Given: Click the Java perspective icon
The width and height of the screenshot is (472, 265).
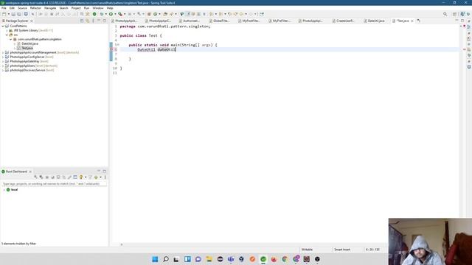Looking at the screenshot, I should tap(462, 14).
